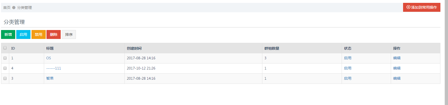The height and width of the screenshot is (105, 448).
Task: Click 编辑 for the OS row
Action: (397, 58)
